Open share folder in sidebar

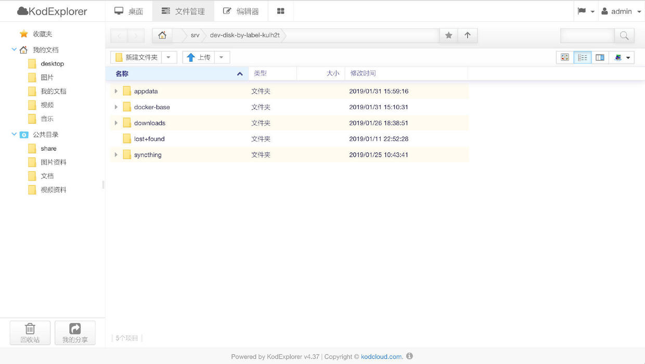click(x=48, y=148)
